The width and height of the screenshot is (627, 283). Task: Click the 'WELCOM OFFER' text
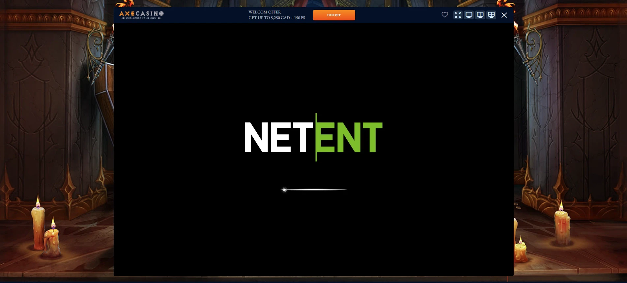(265, 12)
